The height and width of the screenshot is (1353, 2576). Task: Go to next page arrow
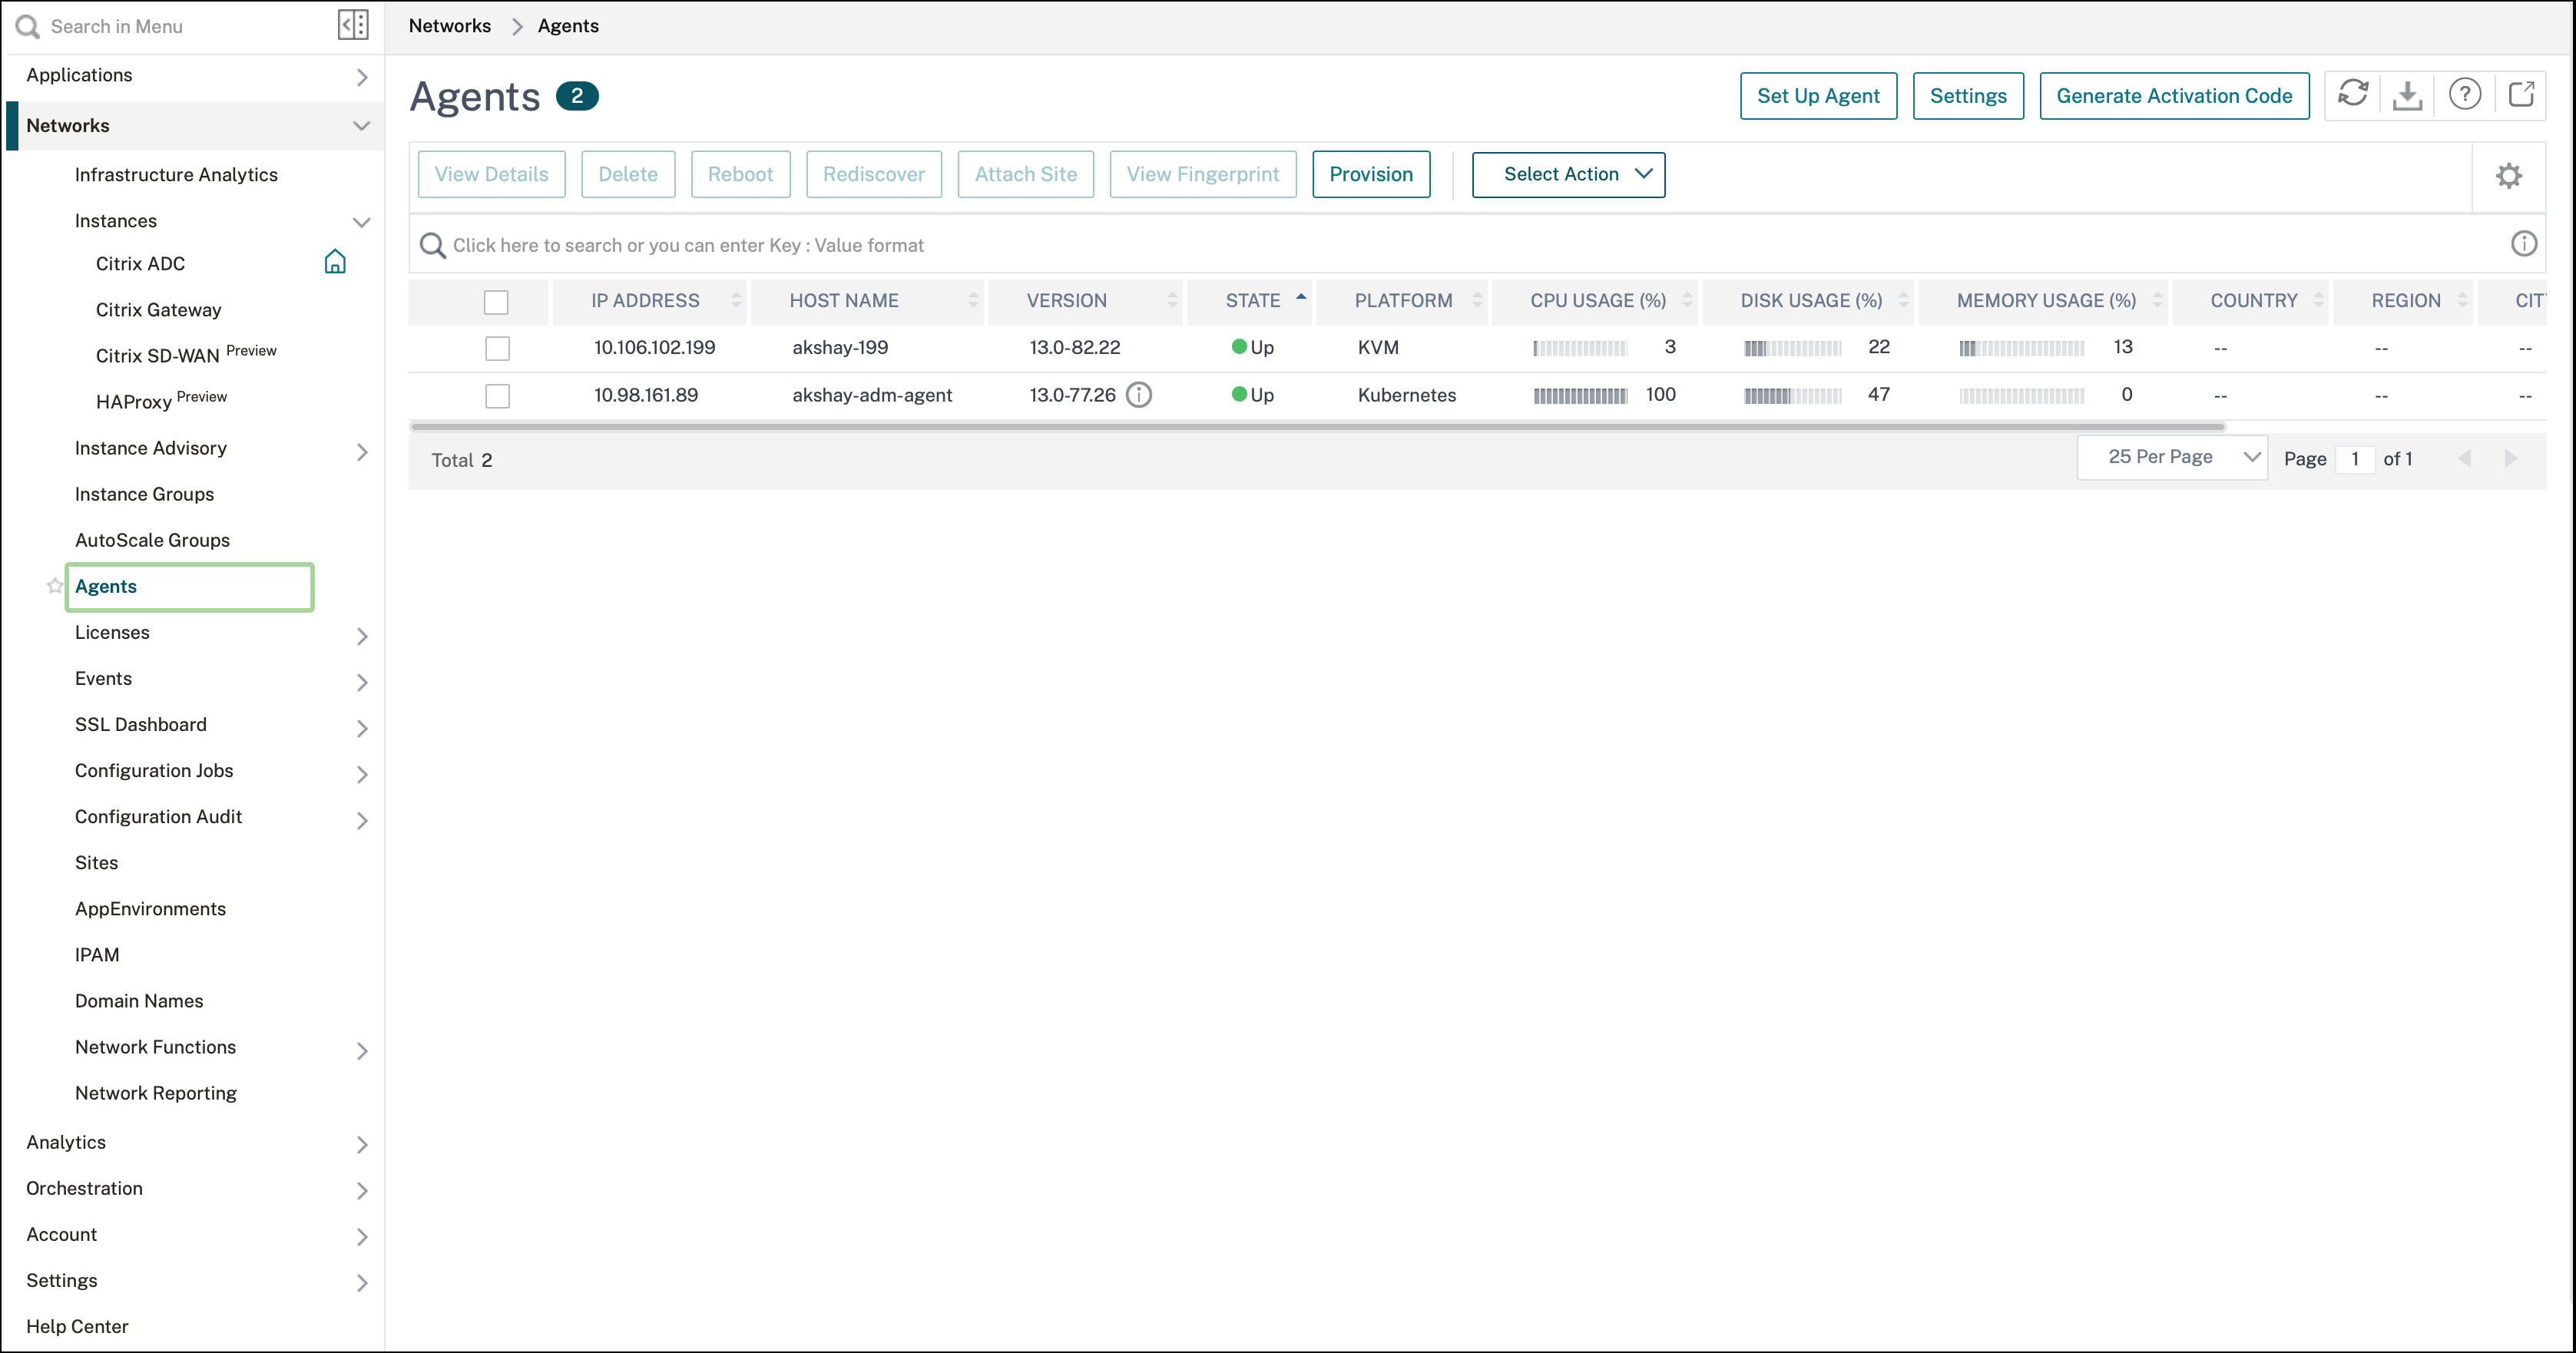(2511, 459)
